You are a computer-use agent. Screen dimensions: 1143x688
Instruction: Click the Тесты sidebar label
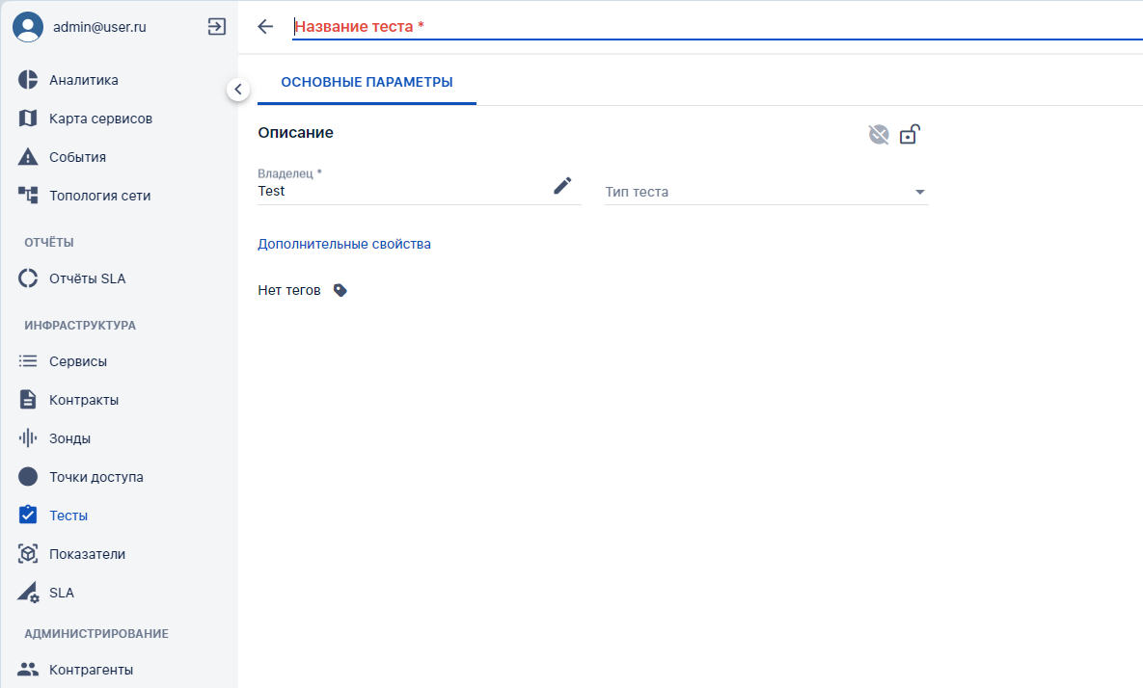click(68, 516)
